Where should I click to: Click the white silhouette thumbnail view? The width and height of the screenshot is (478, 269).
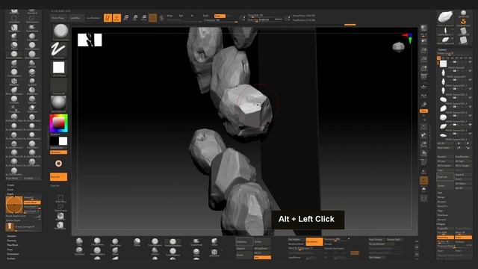[90, 40]
